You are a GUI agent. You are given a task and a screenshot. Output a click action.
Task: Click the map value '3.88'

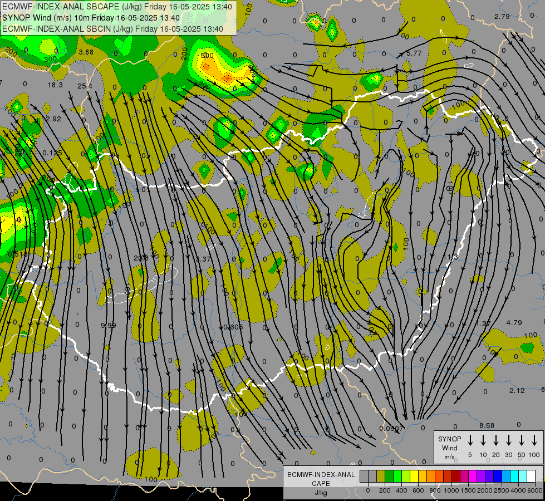86,52
